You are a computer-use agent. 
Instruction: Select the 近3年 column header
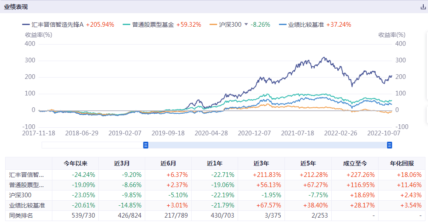[261, 163]
